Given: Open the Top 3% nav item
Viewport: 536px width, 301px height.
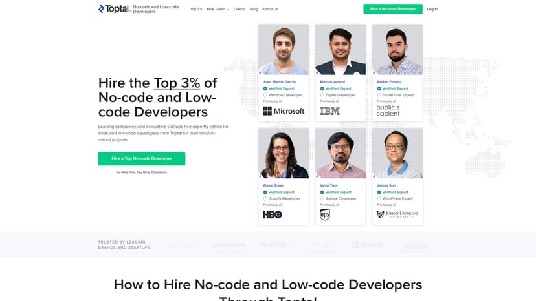Looking at the screenshot, I should pos(196,9).
